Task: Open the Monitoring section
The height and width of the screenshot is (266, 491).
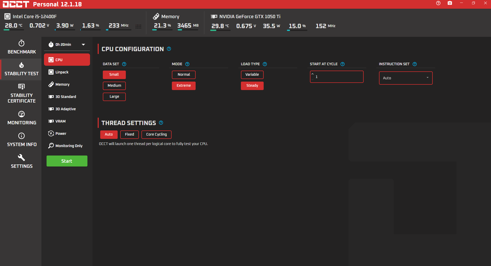Action: [x=21, y=118]
